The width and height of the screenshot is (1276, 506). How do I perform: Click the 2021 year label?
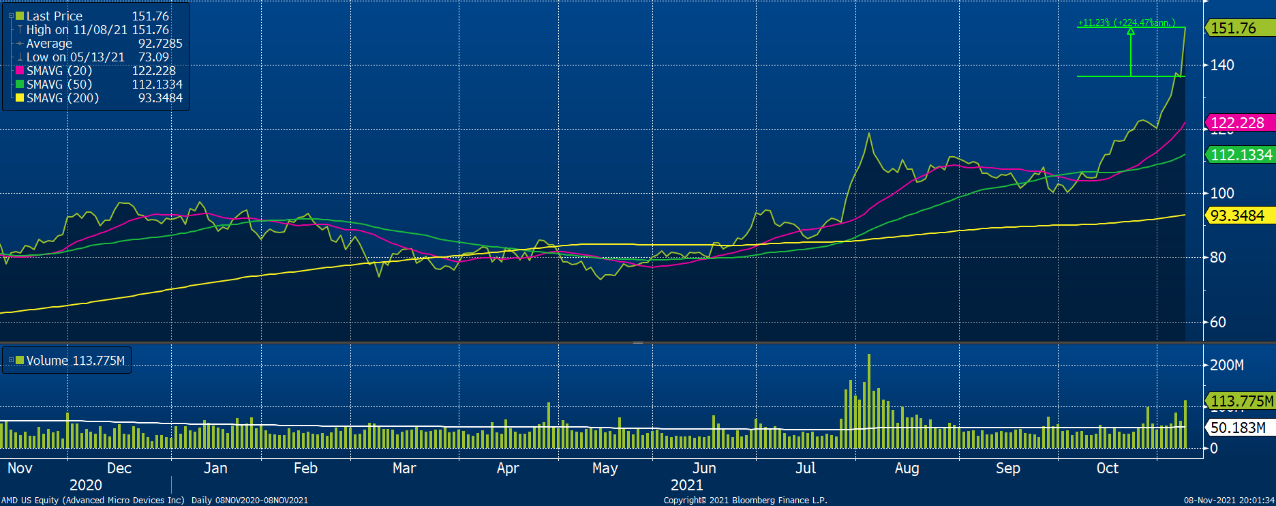click(687, 485)
